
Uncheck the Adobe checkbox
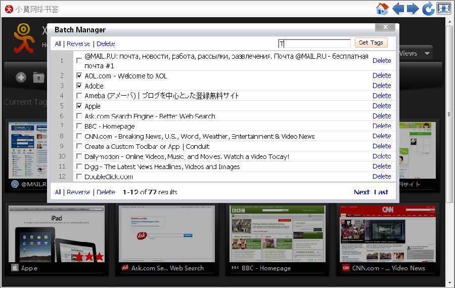79,86
